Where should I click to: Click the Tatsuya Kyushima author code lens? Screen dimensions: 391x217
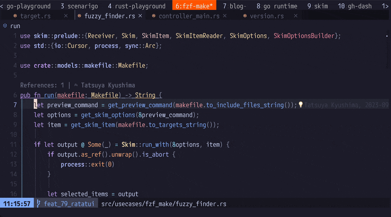click(108, 85)
